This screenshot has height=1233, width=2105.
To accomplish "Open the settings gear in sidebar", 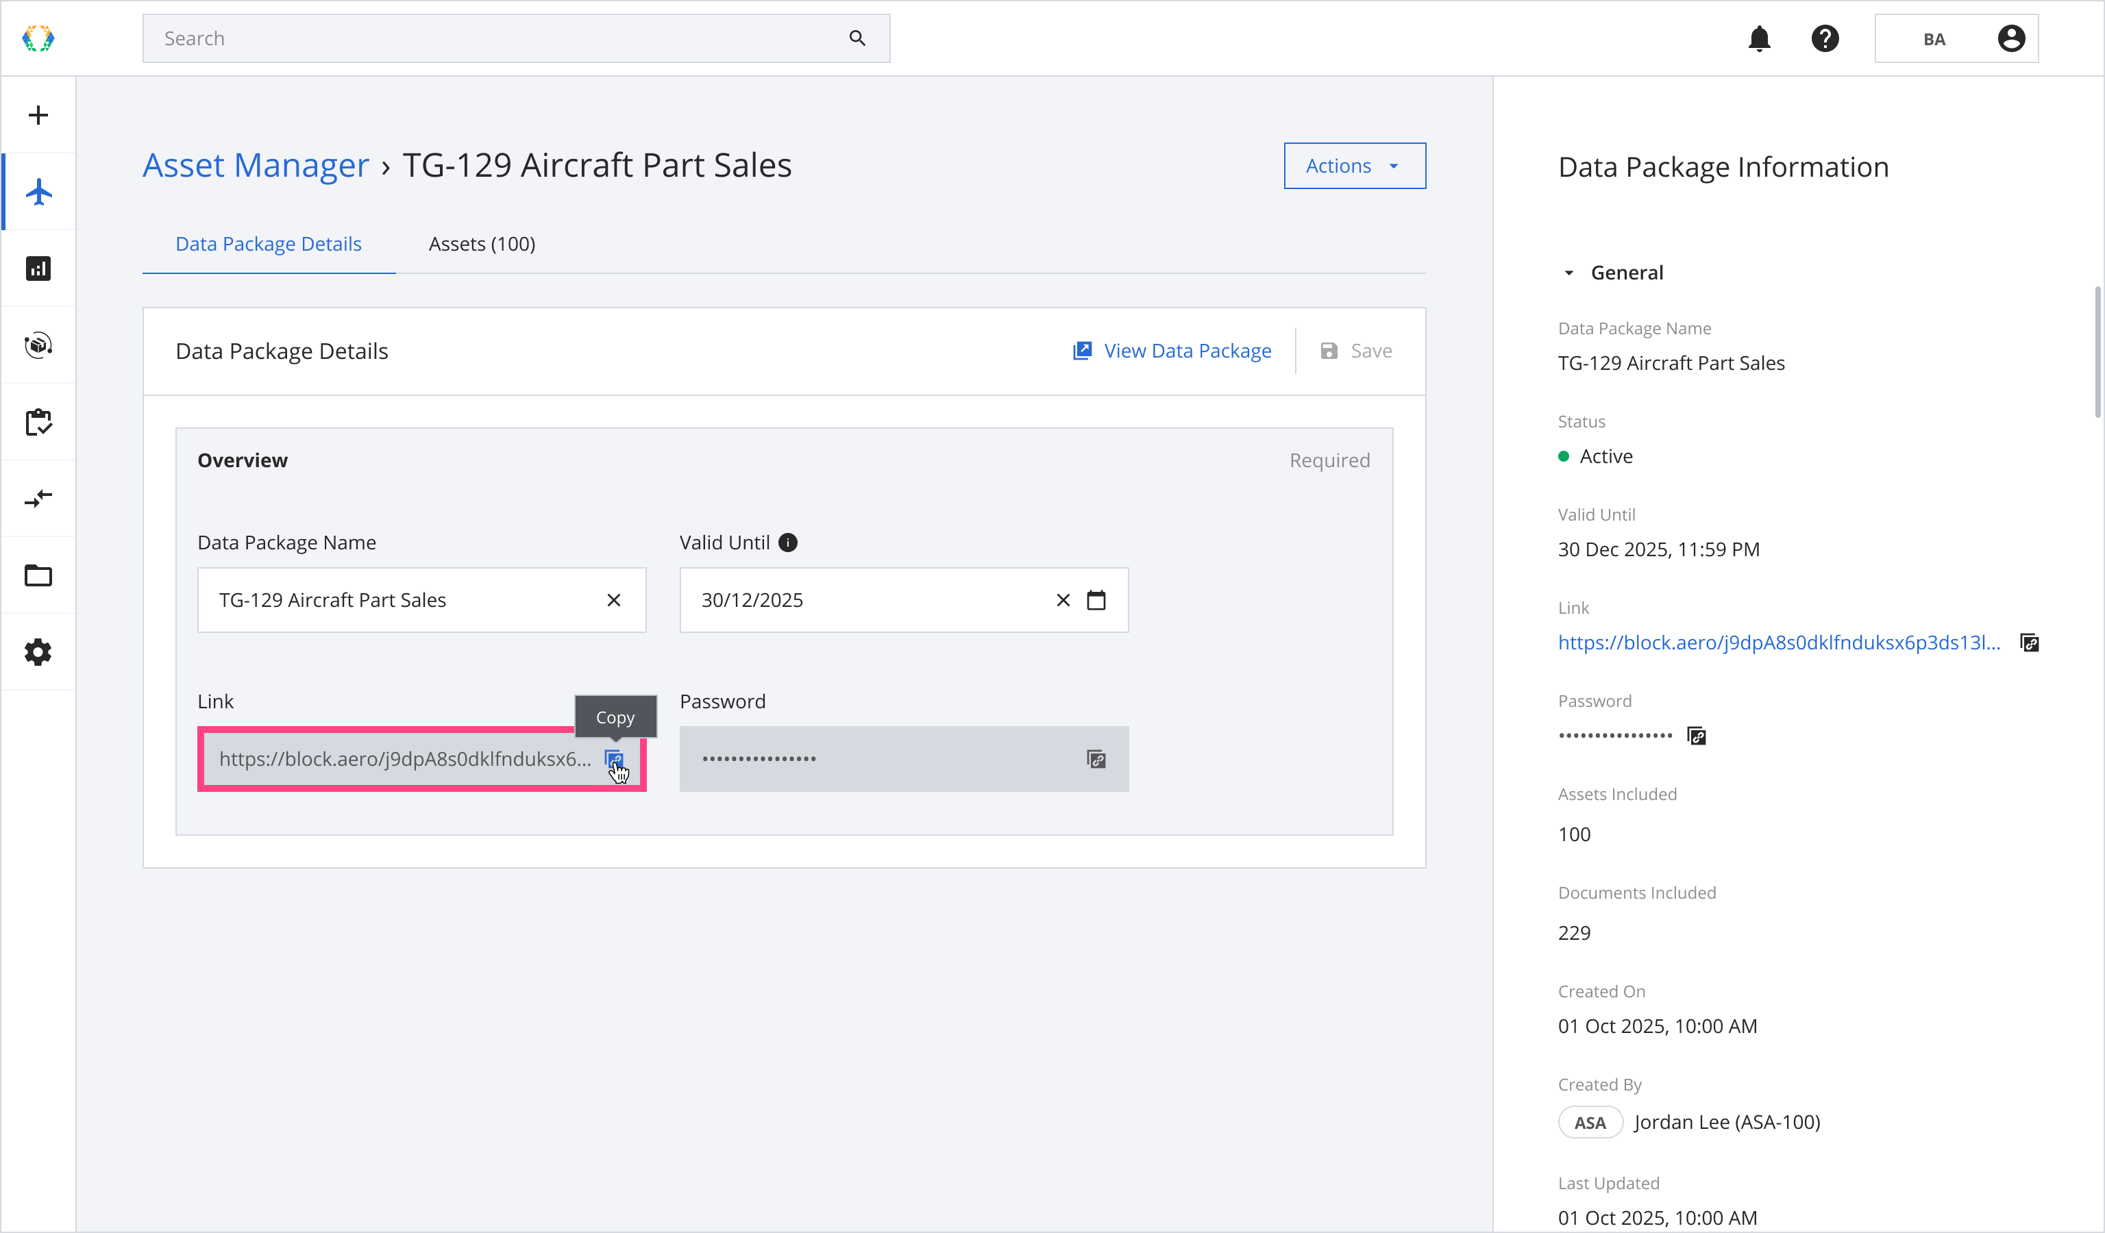I will pos(38,653).
